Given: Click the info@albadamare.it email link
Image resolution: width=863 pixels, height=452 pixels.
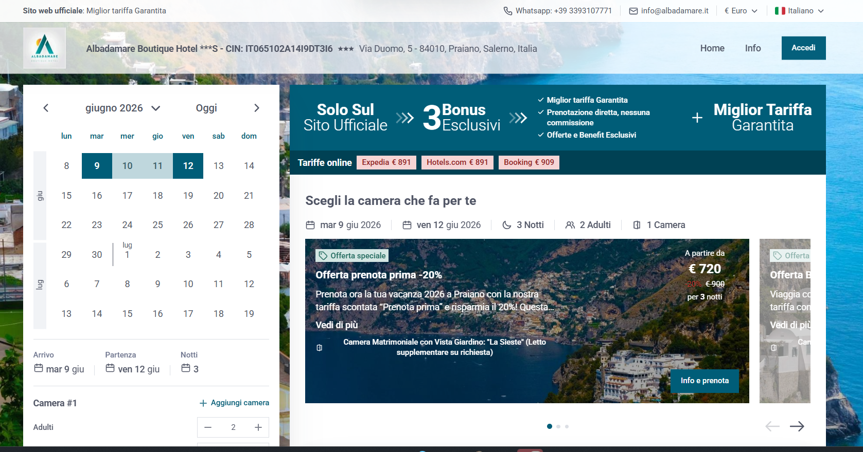Looking at the screenshot, I should [x=675, y=11].
